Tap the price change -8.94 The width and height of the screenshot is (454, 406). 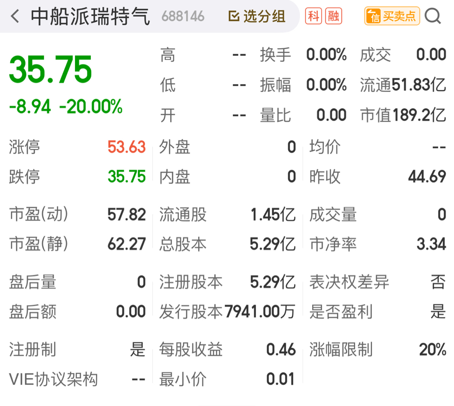(30, 106)
